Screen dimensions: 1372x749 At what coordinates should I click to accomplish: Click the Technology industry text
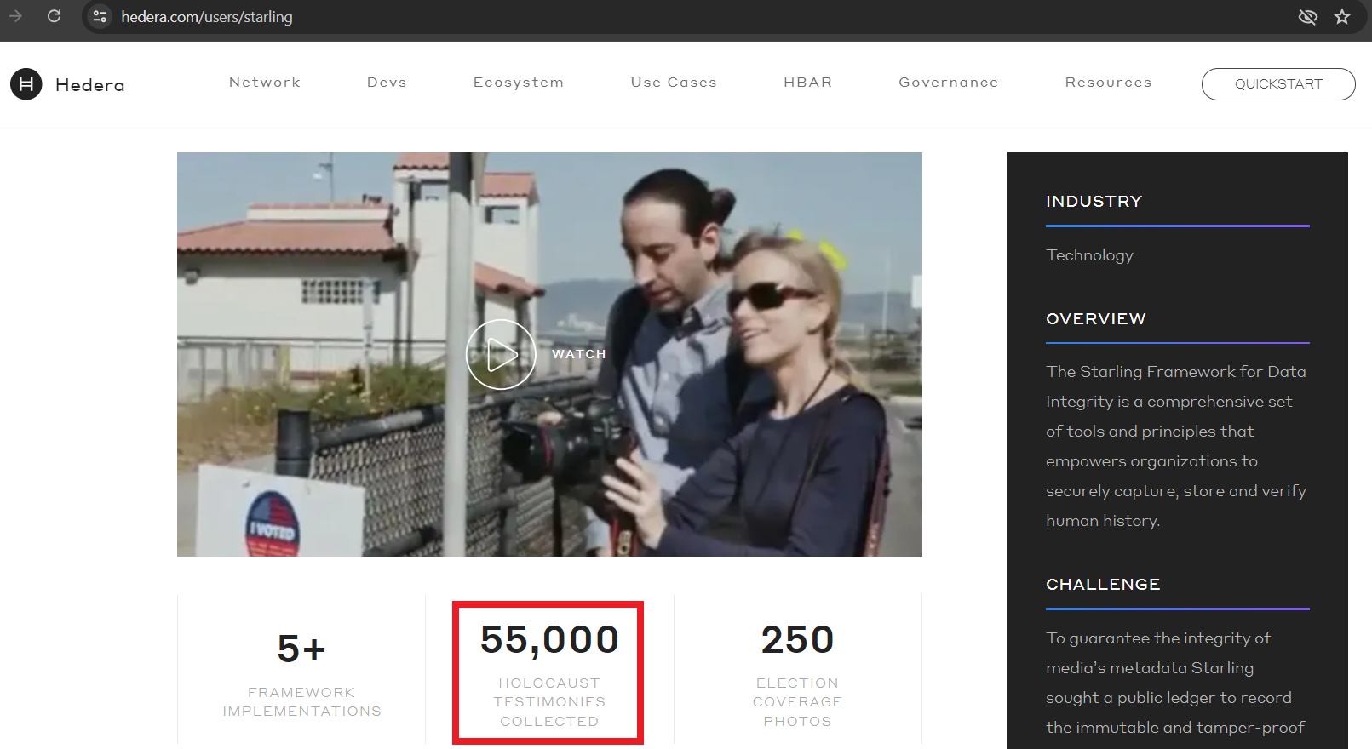click(1089, 255)
